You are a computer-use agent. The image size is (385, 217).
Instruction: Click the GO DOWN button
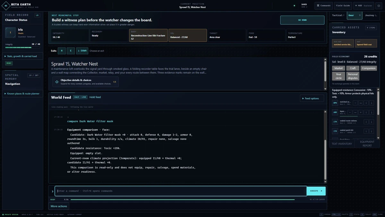[x=302, y=20]
